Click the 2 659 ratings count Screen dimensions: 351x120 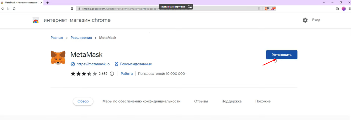click(103, 74)
